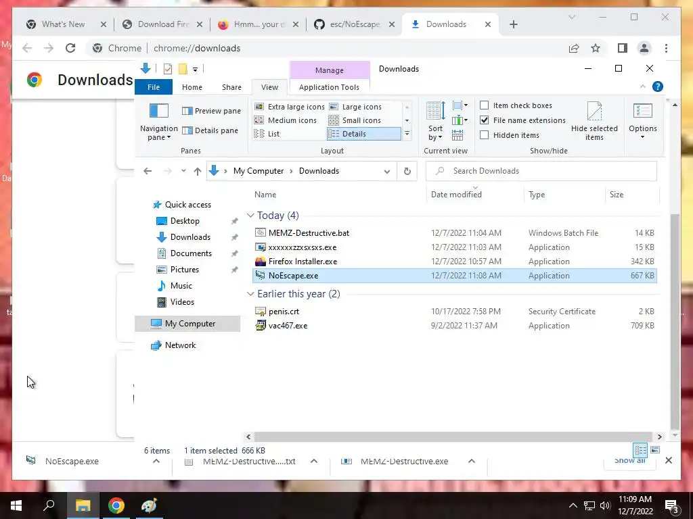Open taskbar search
This screenshot has height=519, width=693.
coord(49,505)
